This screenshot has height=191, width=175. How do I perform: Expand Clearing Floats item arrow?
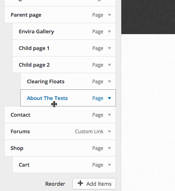[109, 81]
